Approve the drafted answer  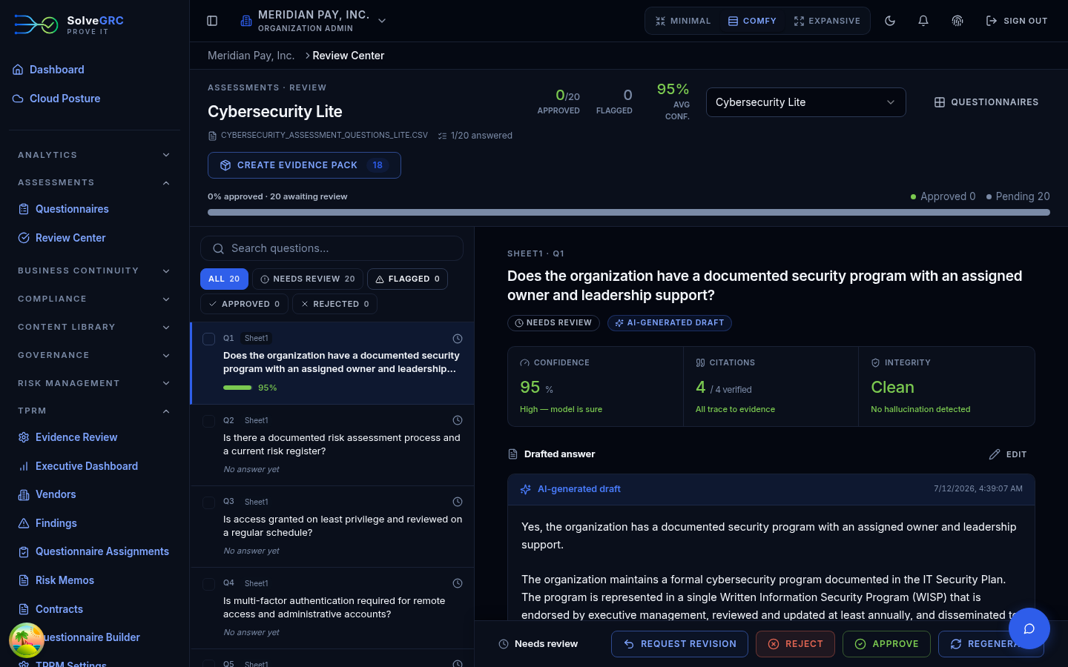click(886, 644)
